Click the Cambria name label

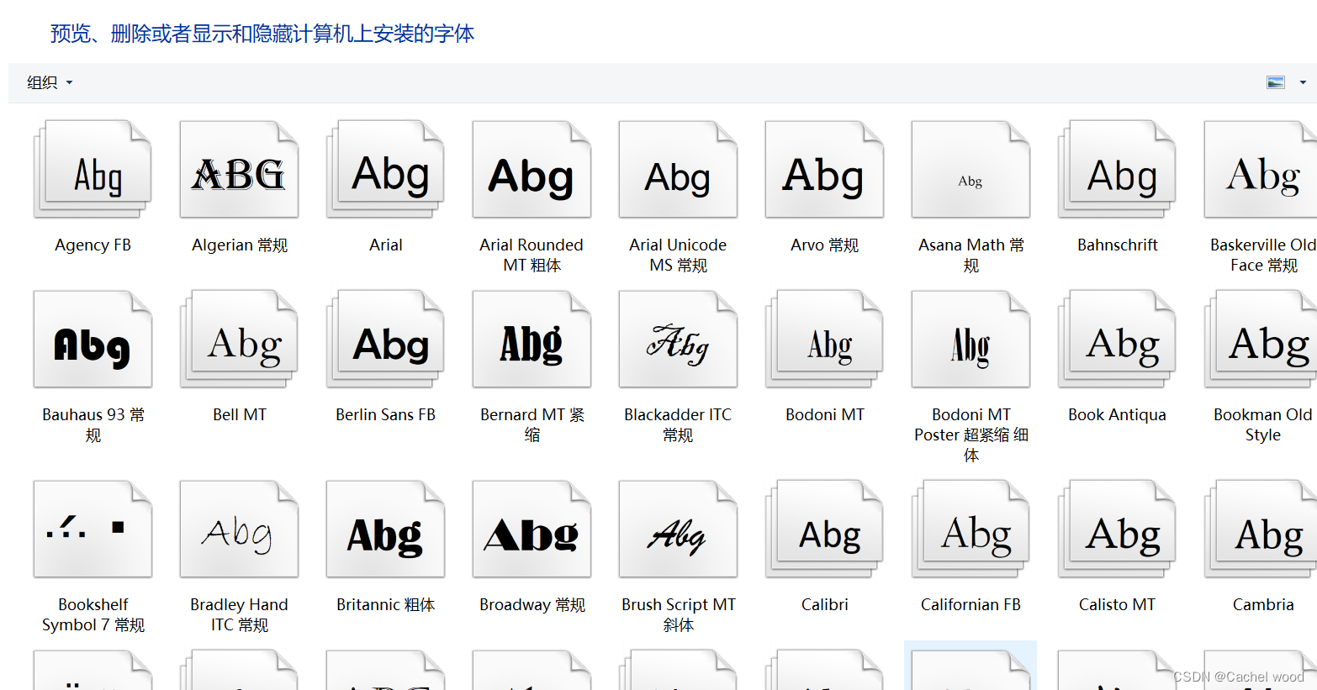(x=1262, y=604)
